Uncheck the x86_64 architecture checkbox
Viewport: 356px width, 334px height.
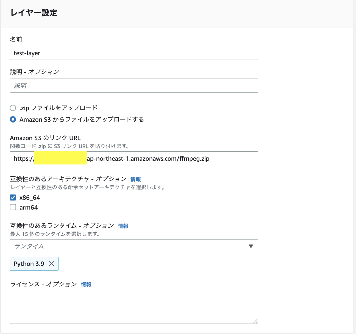click(x=13, y=197)
